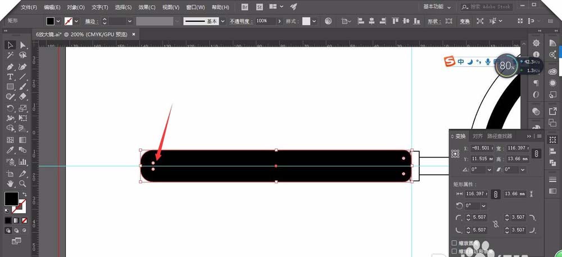Open the shear angle dropdown in transform panel
Viewport: 562px width, 257px height.
[523, 169]
